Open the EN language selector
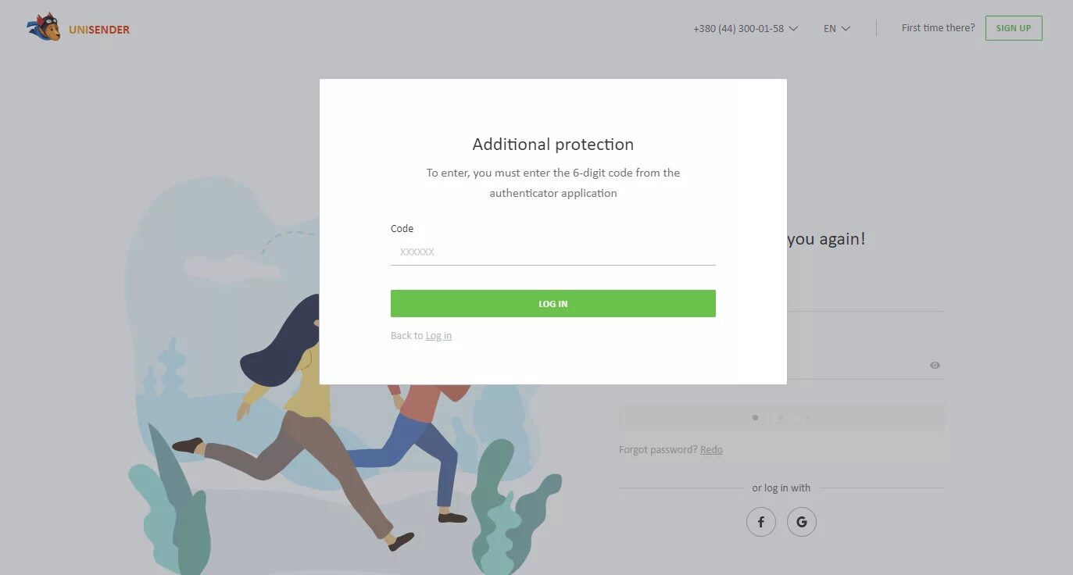The width and height of the screenshot is (1073, 575). pyautogui.click(x=837, y=28)
